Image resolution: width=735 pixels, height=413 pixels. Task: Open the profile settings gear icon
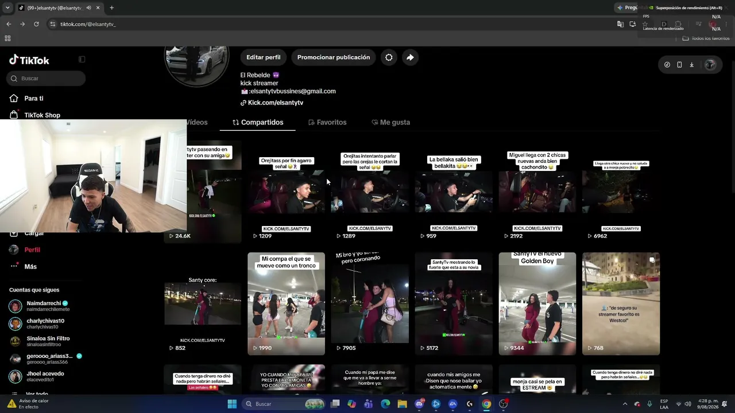click(x=389, y=57)
